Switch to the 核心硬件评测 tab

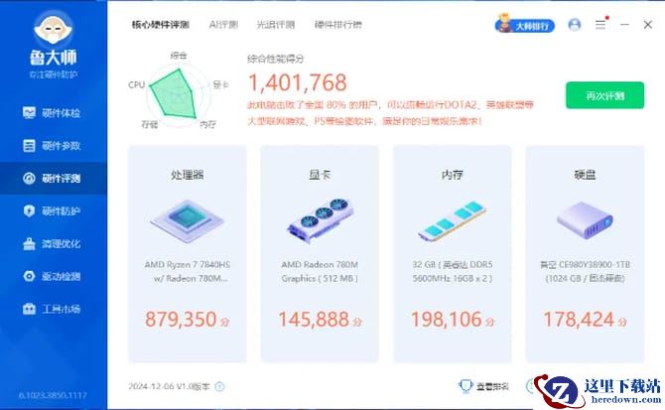(x=161, y=25)
